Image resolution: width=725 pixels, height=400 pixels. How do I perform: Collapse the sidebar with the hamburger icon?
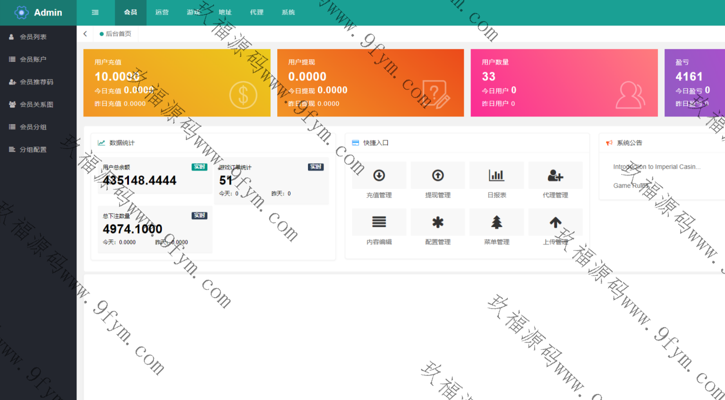coord(95,12)
